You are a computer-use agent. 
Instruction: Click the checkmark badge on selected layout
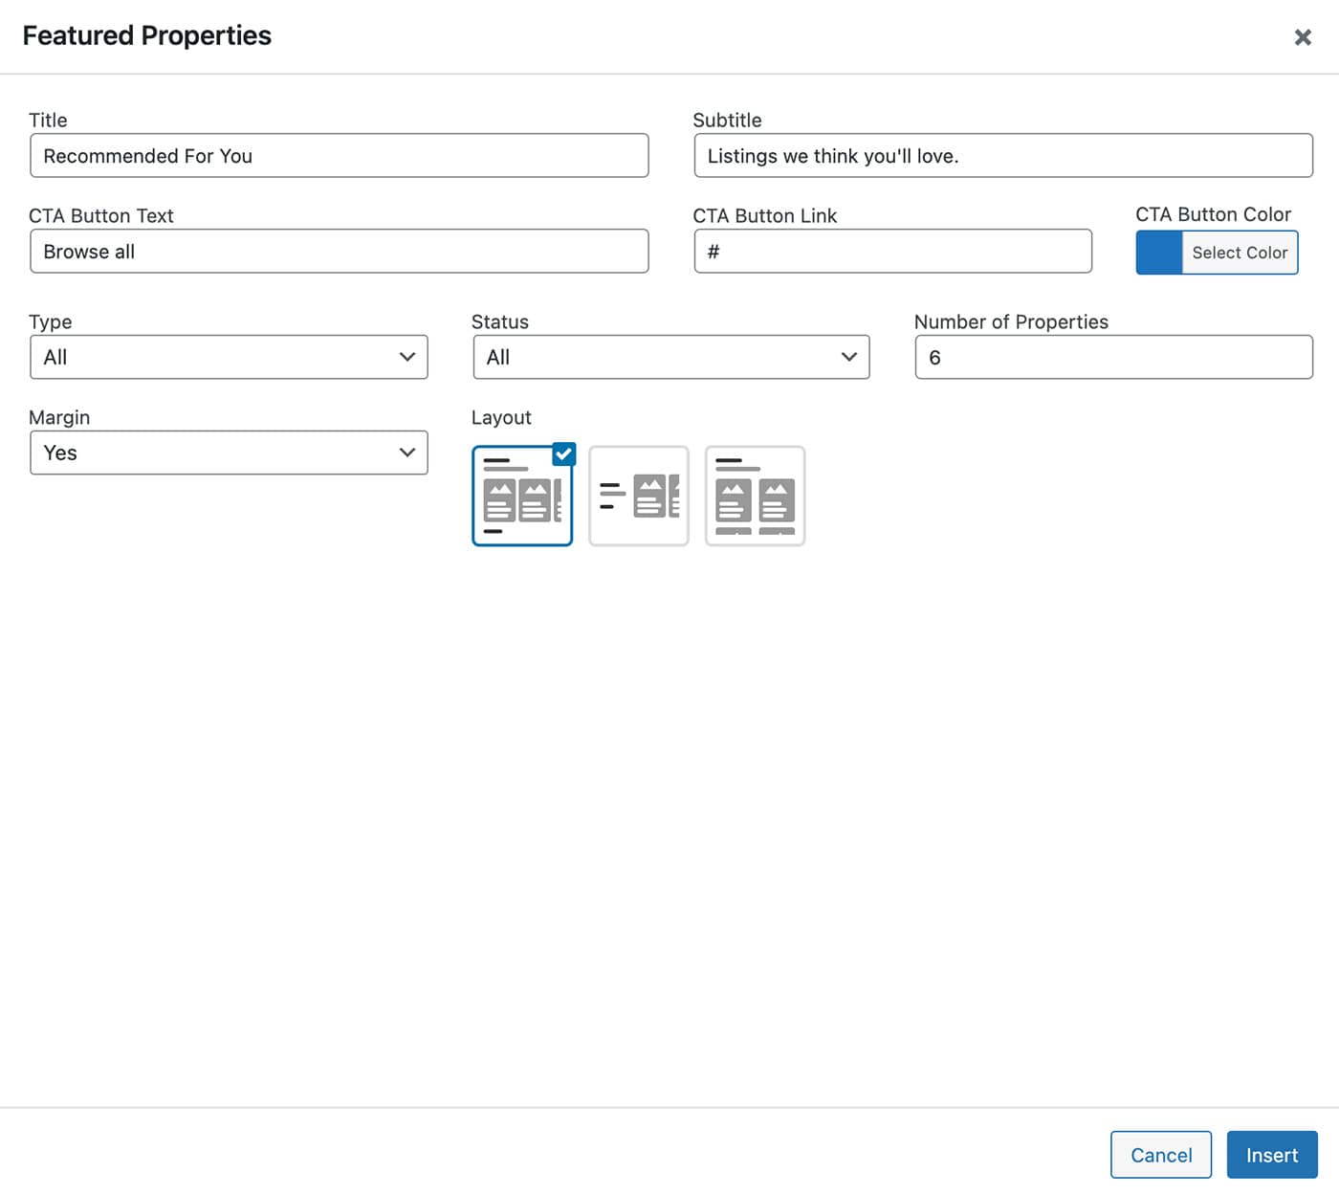click(x=564, y=454)
